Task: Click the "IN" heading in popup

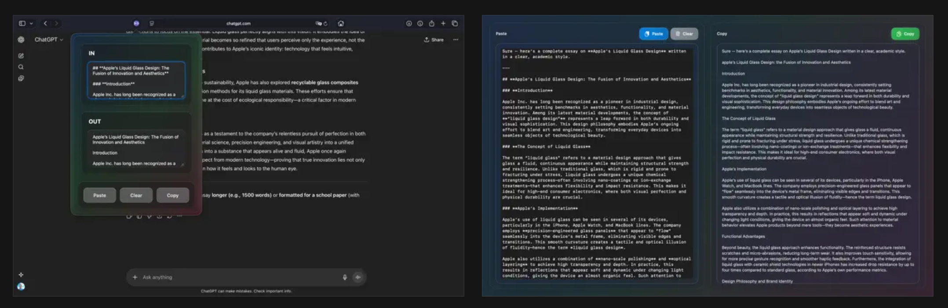Action: [91, 53]
